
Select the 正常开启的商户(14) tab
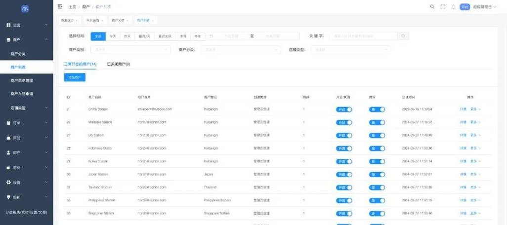80,64
